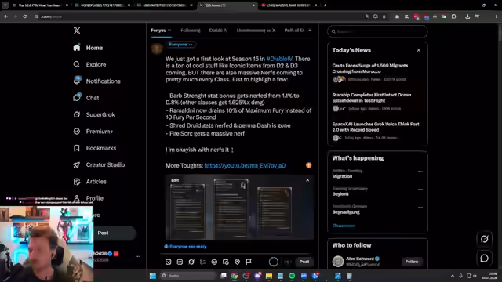This screenshot has width=502, height=282.
Task: Click the character count circle
Action: [x=274, y=262]
